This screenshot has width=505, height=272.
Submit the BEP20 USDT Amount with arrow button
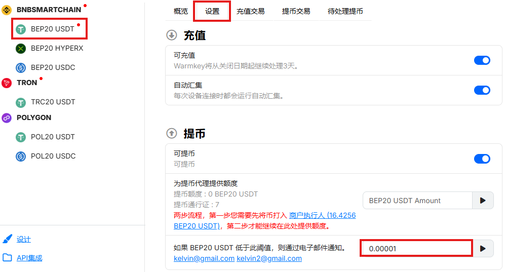click(x=482, y=201)
